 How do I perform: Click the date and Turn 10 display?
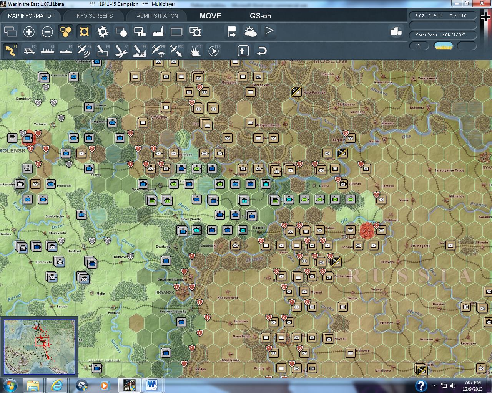tap(443, 16)
